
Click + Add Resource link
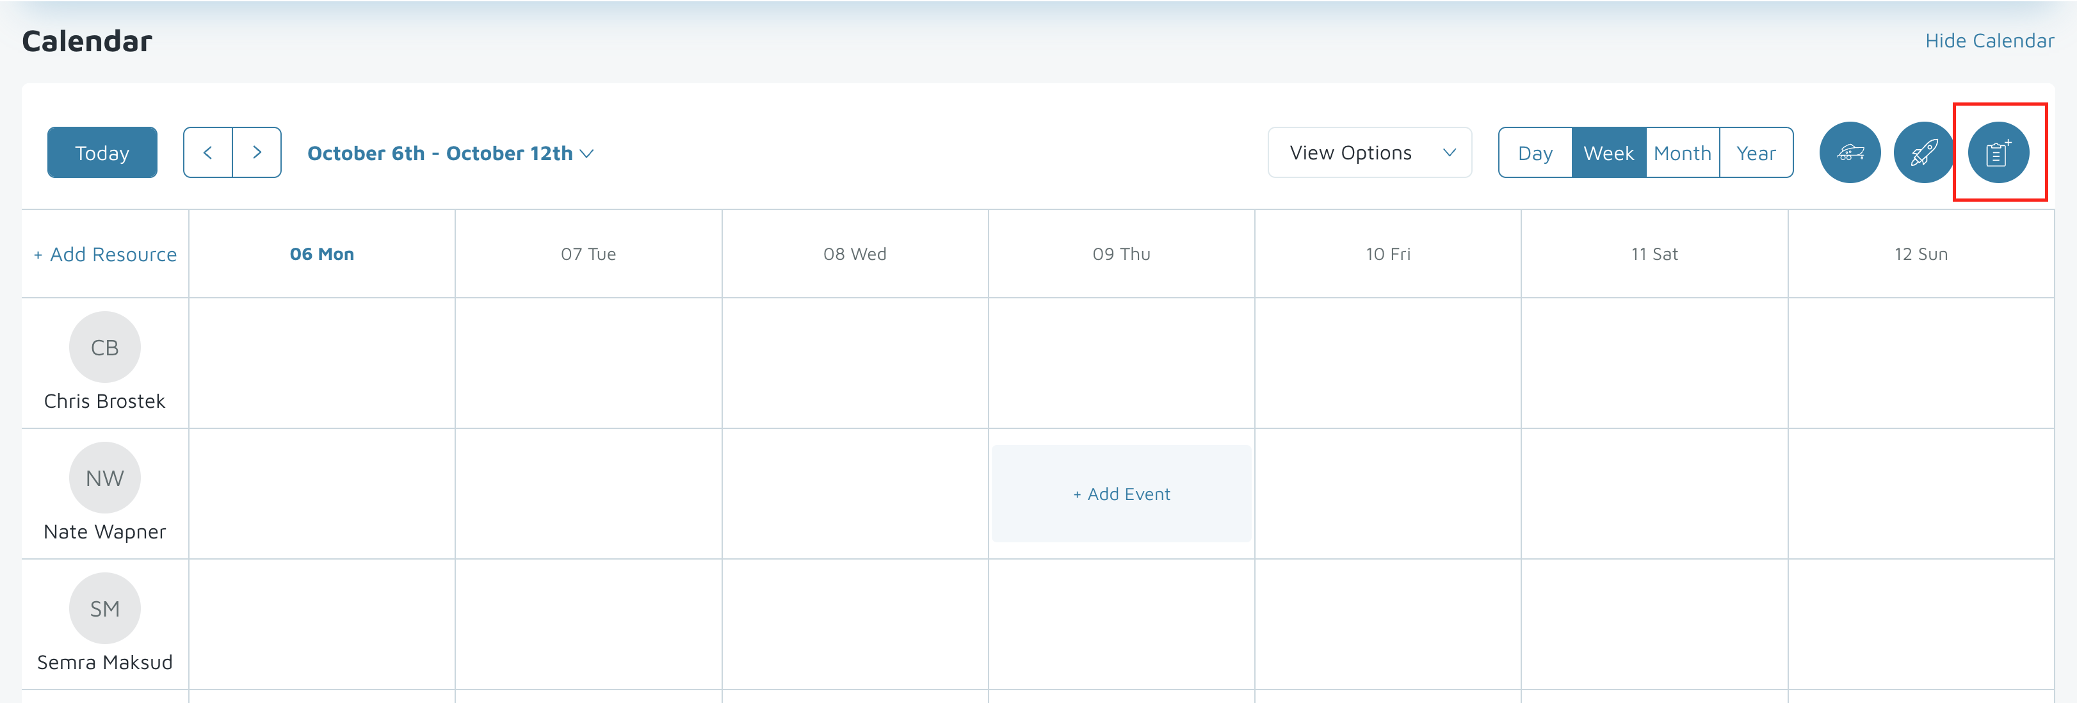point(106,255)
